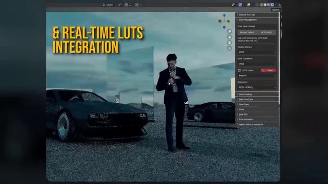Toggle the snap magnet icon
This screenshot has height=184, width=328.
click(126, 5)
